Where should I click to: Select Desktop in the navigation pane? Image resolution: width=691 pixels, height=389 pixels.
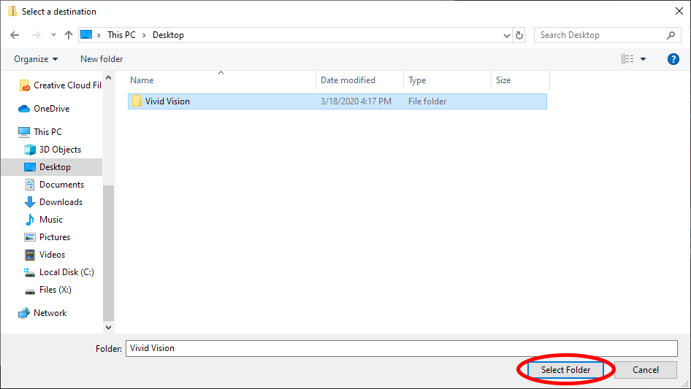pos(52,167)
